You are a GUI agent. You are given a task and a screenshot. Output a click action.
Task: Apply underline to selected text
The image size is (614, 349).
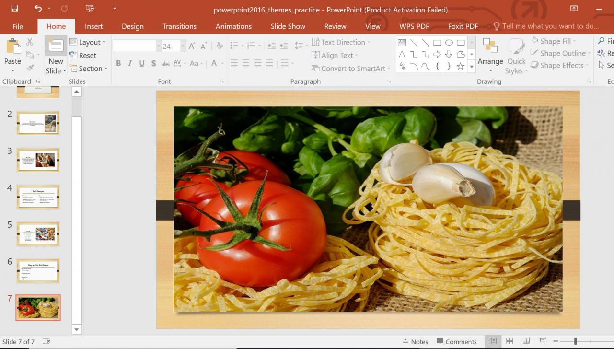click(x=141, y=63)
